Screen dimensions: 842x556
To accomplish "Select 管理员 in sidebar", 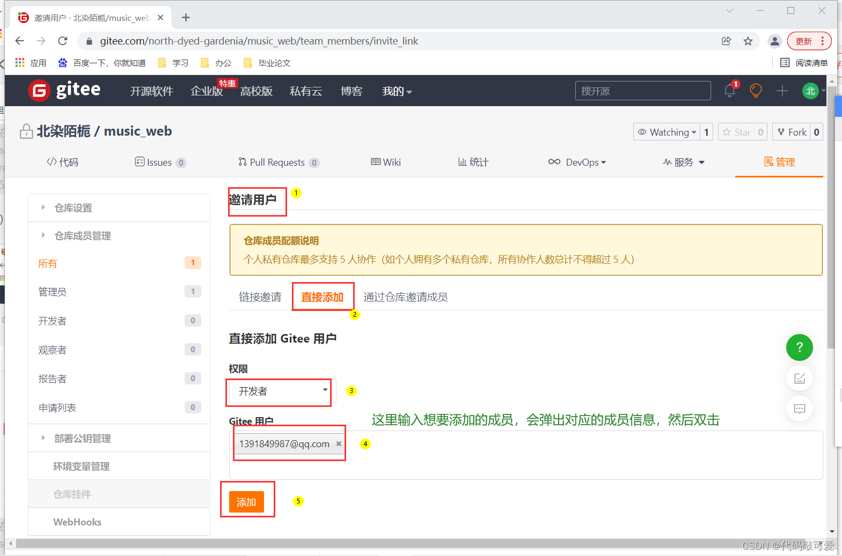I will (119, 292).
